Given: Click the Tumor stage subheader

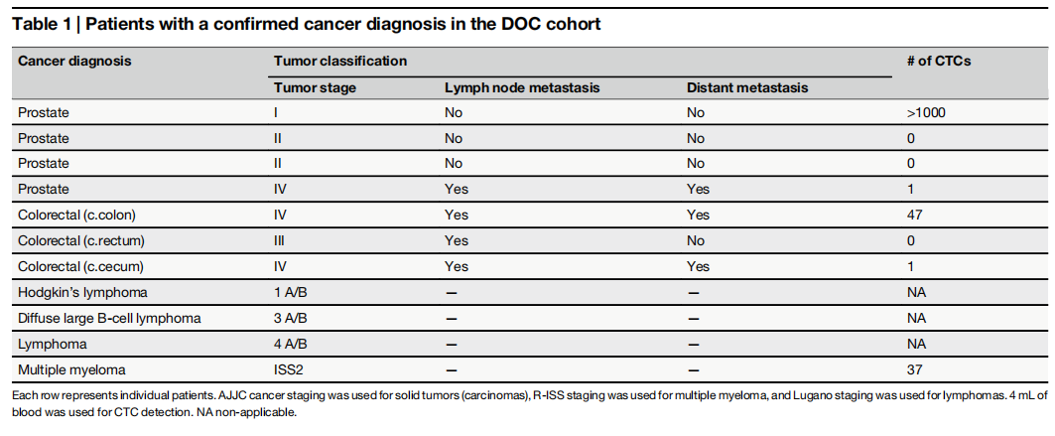Looking at the screenshot, I should (315, 87).
